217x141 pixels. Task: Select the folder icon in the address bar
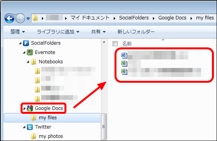coord(35,18)
